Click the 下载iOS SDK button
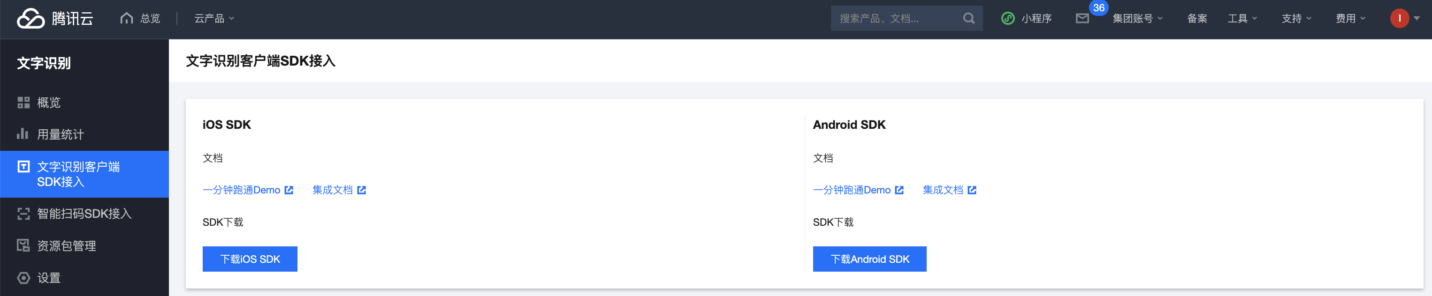This screenshot has width=1432, height=296. click(250, 259)
